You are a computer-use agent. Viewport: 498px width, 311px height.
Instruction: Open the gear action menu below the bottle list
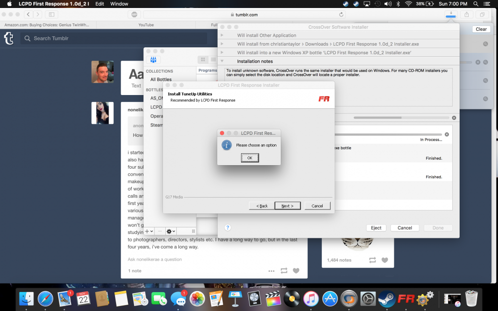(170, 231)
